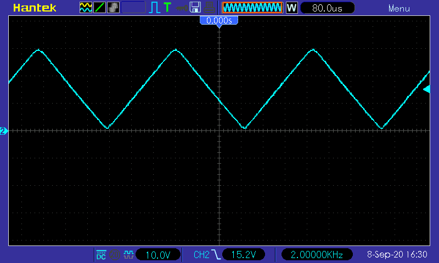Open the 15.2V trigger level field
Viewport: 439px width, 263px height.
tap(244, 255)
